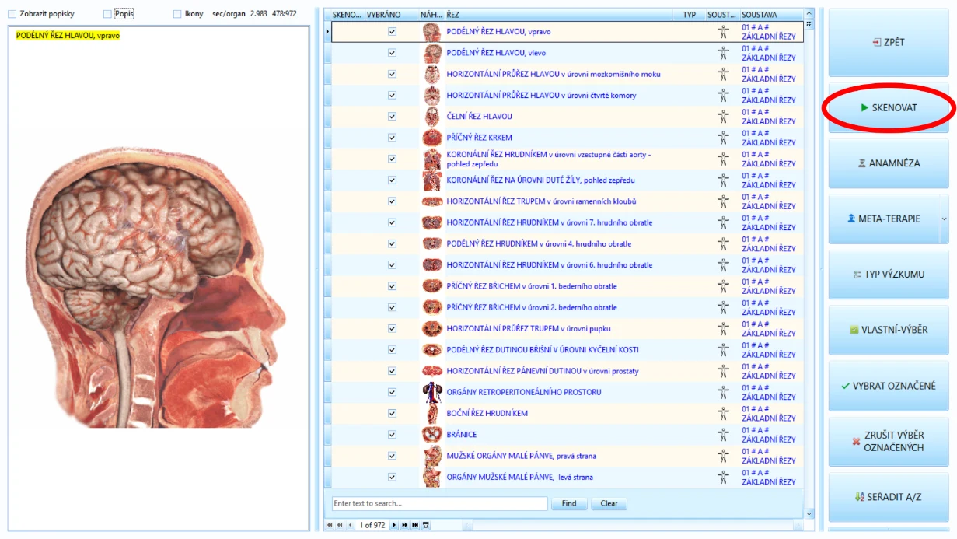The height and width of the screenshot is (539, 957).
Task: Start scanning with the SKENOVAT button
Action: click(889, 108)
